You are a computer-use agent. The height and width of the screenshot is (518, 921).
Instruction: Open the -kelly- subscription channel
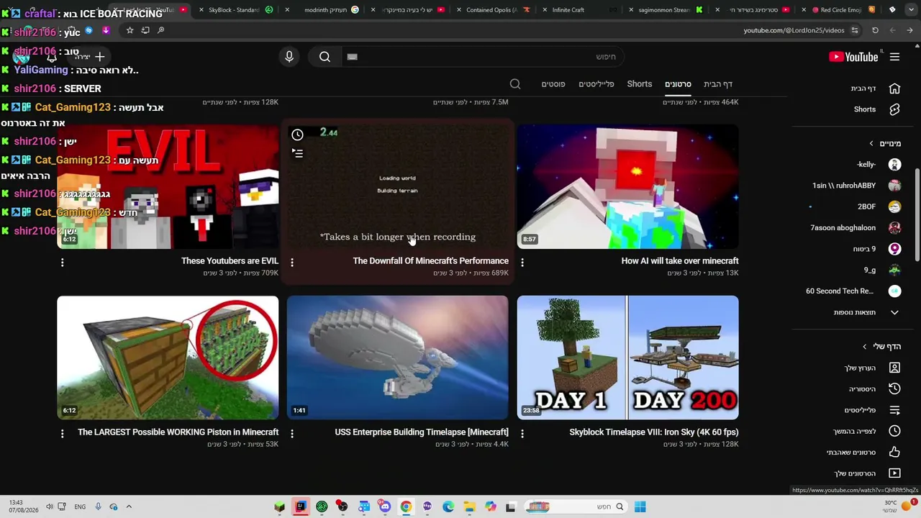[878, 165]
